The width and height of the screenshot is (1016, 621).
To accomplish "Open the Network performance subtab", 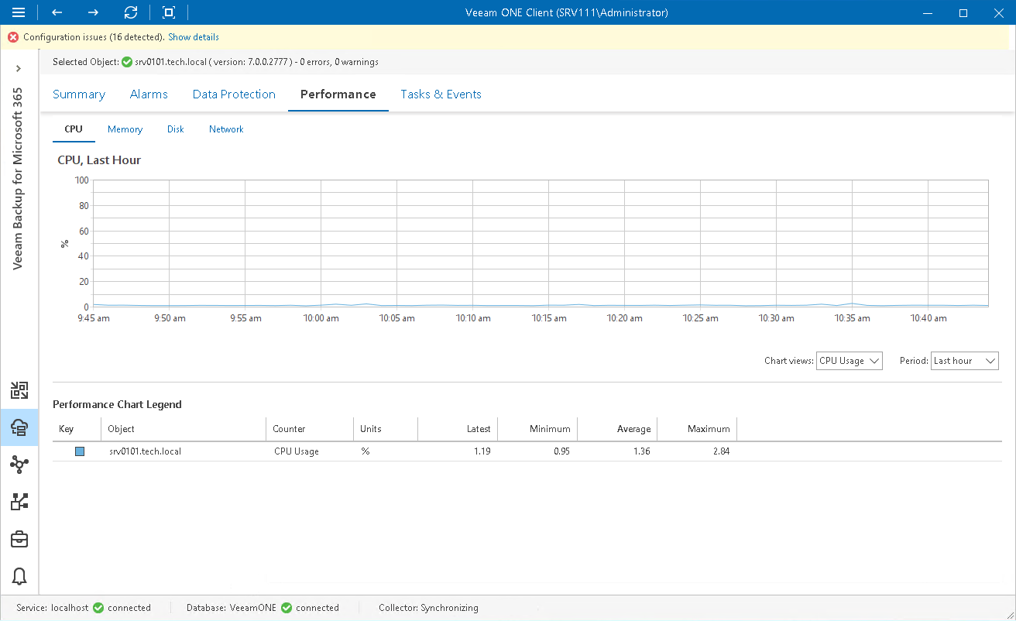I will (226, 129).
